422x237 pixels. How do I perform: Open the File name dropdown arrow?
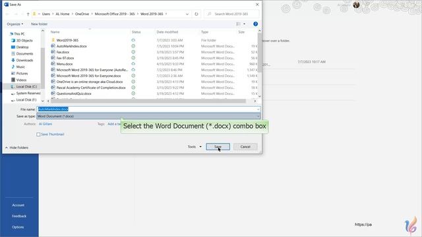(258, 109)
